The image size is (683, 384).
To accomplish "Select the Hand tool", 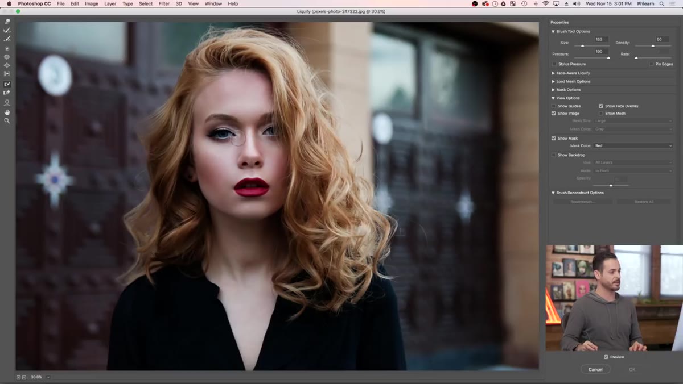I will (x=7, y=112).
